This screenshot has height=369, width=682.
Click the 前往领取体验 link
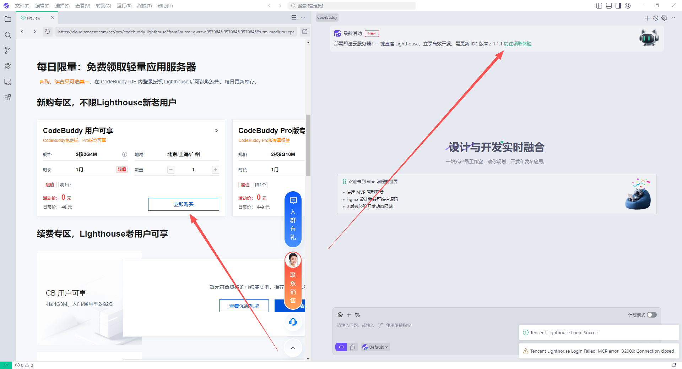pos(518,44)
